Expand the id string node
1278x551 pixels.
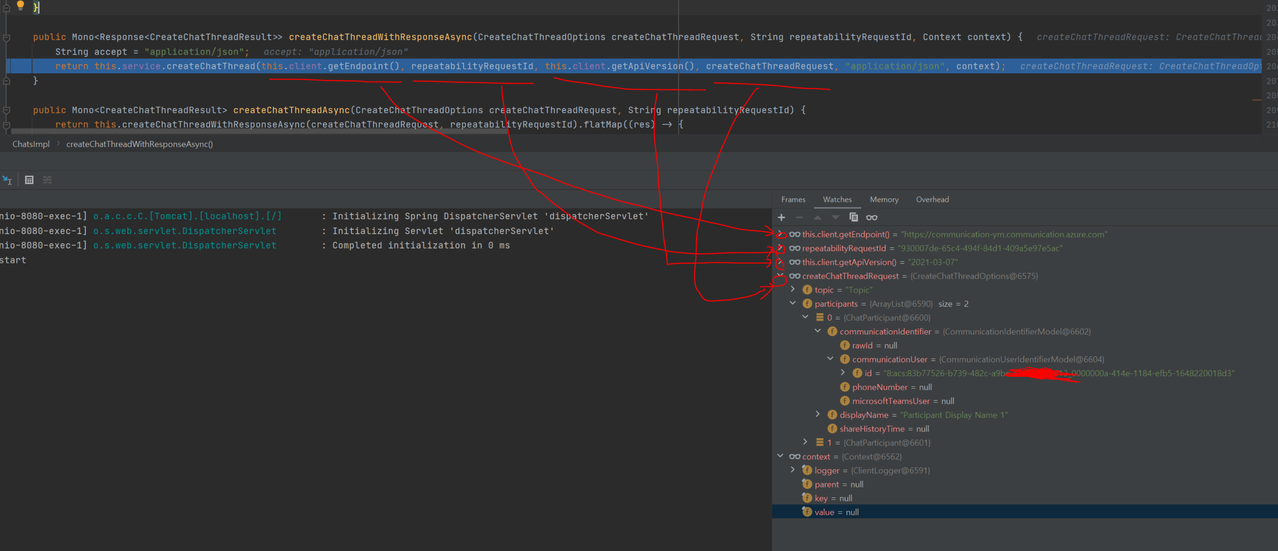(843, 372)
